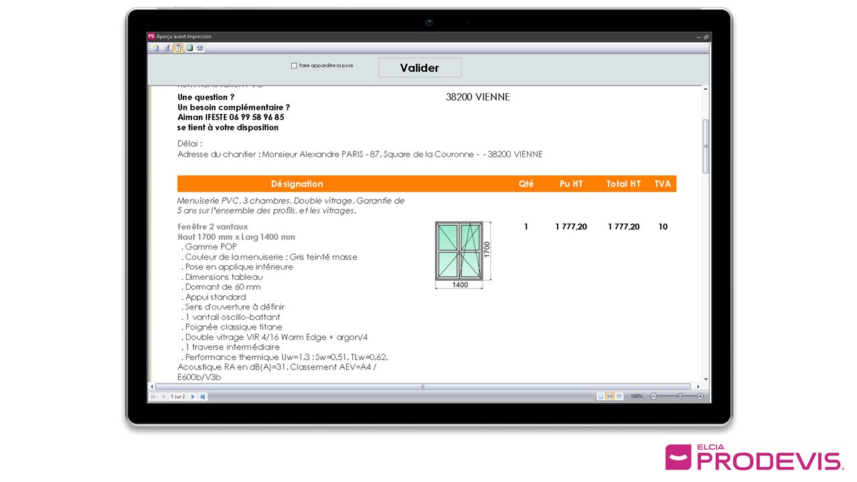Click 'Haut 1700 mm x Larg 1400 mm' text
This screenshot has width=857, height=482.
236,237
